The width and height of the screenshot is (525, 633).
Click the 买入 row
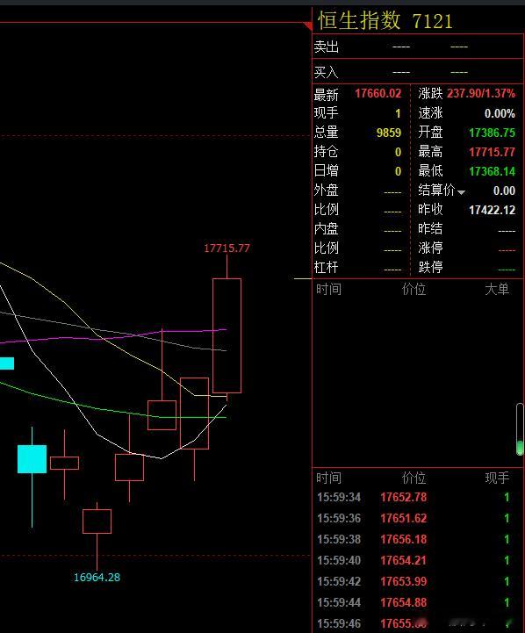(x=418, y=72)
